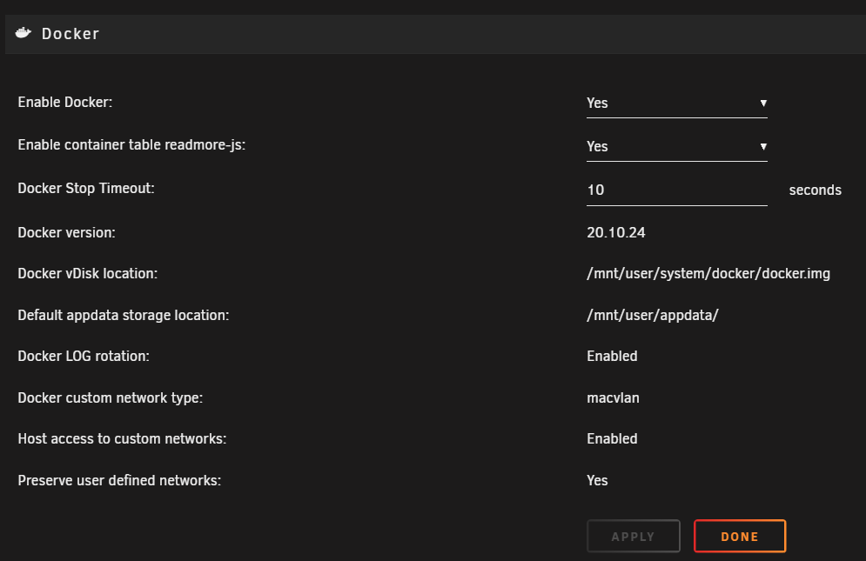866x561 pixels.
Task: Click the Docker vDisk location label
Action: click(x=88, y=273)
